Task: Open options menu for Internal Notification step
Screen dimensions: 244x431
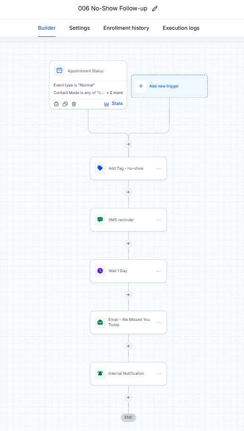Action: (159, 374)
